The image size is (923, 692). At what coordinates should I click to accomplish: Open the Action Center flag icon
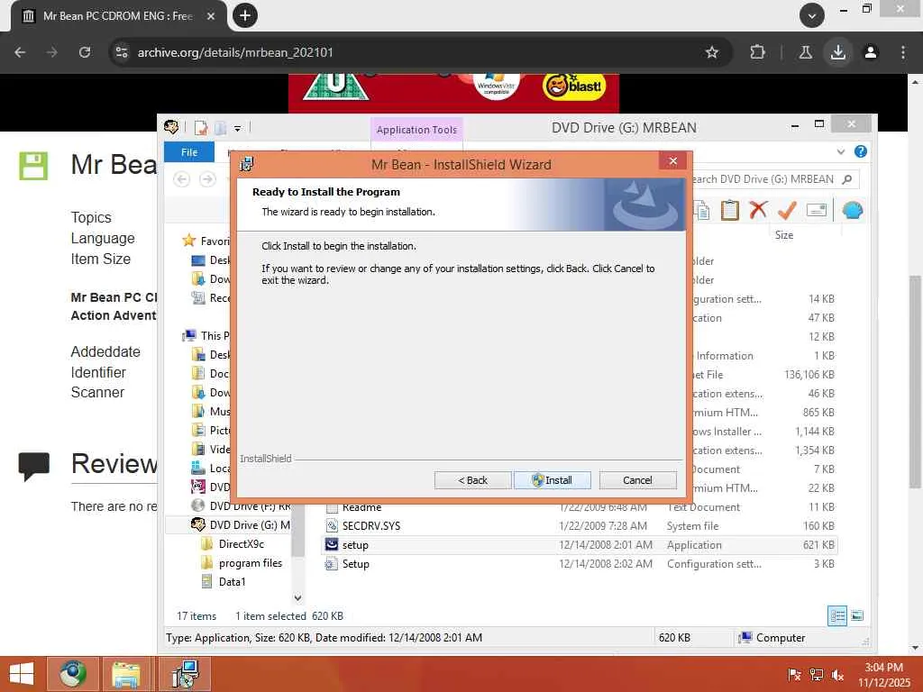794,674
